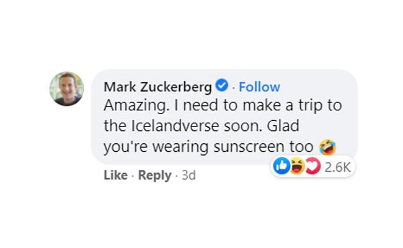The image size is (403, 248).
Task: Click the red heart reaction icon
Action: coord(312,166)
